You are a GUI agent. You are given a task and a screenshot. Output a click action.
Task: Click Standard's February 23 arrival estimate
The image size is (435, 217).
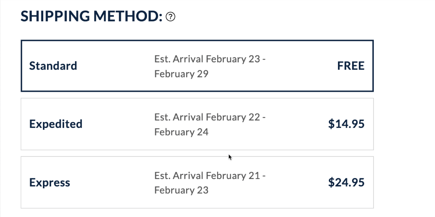pos(210,59)
